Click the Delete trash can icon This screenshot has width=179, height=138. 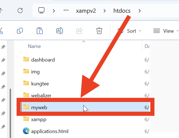tap(99, 31)
